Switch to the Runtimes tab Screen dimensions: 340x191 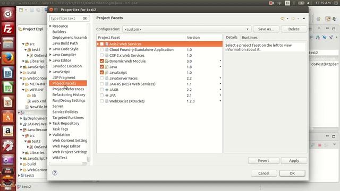[250, 38]
